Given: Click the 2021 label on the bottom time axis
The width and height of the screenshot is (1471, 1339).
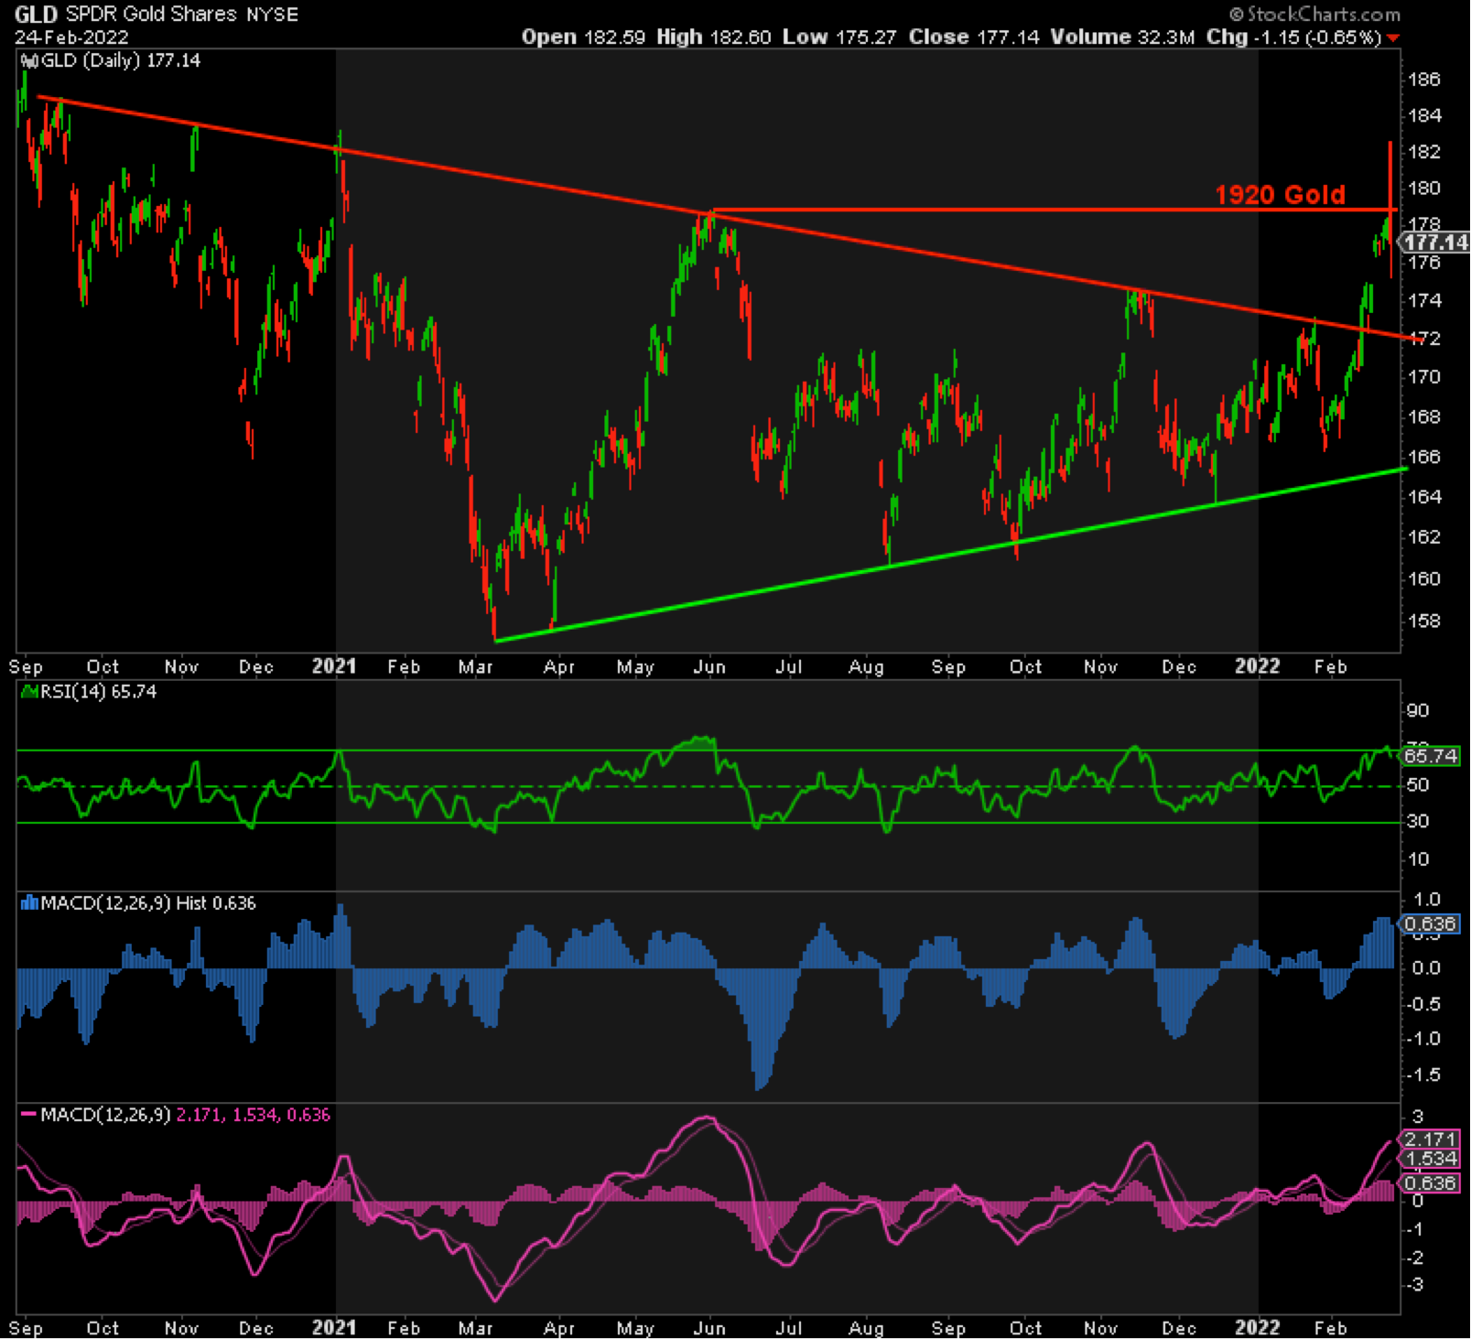Looking at the screenshot, I should [x=333, y=1327].
